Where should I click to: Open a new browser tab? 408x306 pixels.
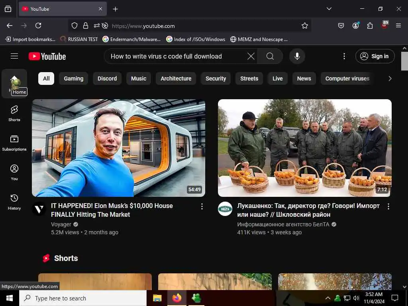115,9
